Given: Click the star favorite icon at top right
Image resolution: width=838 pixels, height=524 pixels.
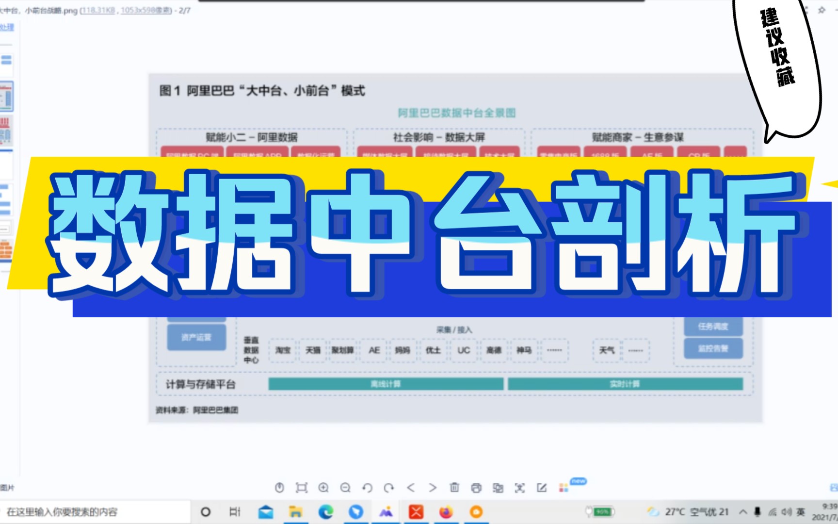Looking at the screenshot, I should tap(822, 10).
